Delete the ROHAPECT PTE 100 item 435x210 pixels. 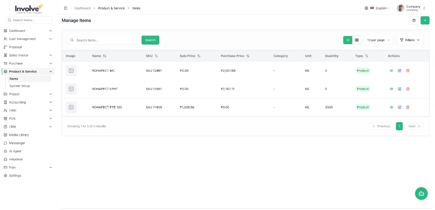(x=407, y=107)
